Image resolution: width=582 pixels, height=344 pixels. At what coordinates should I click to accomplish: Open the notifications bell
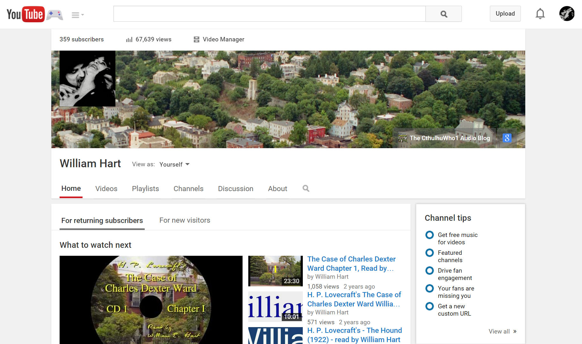click(x=540, y=14)
